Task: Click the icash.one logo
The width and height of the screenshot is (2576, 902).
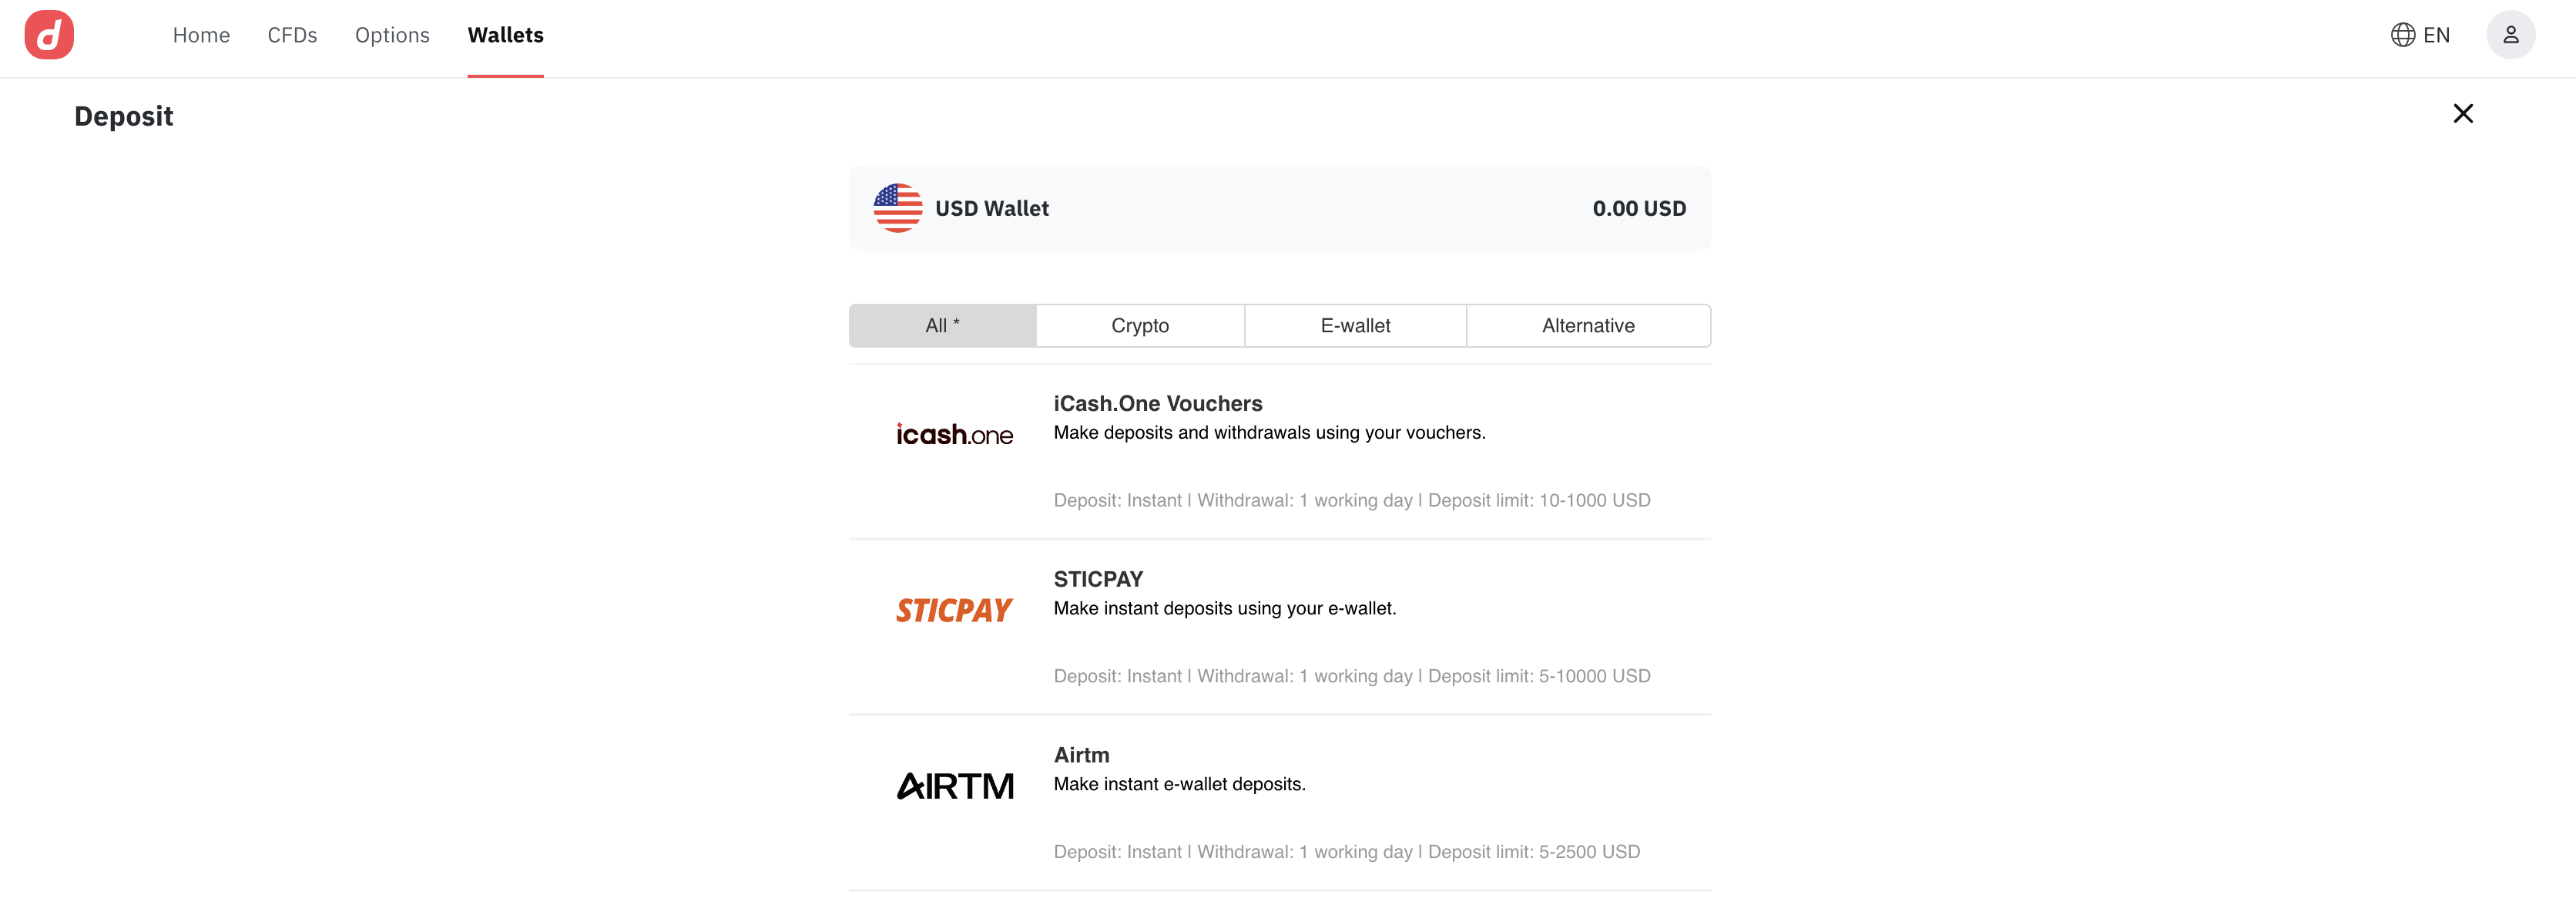Action: point(954,435)
